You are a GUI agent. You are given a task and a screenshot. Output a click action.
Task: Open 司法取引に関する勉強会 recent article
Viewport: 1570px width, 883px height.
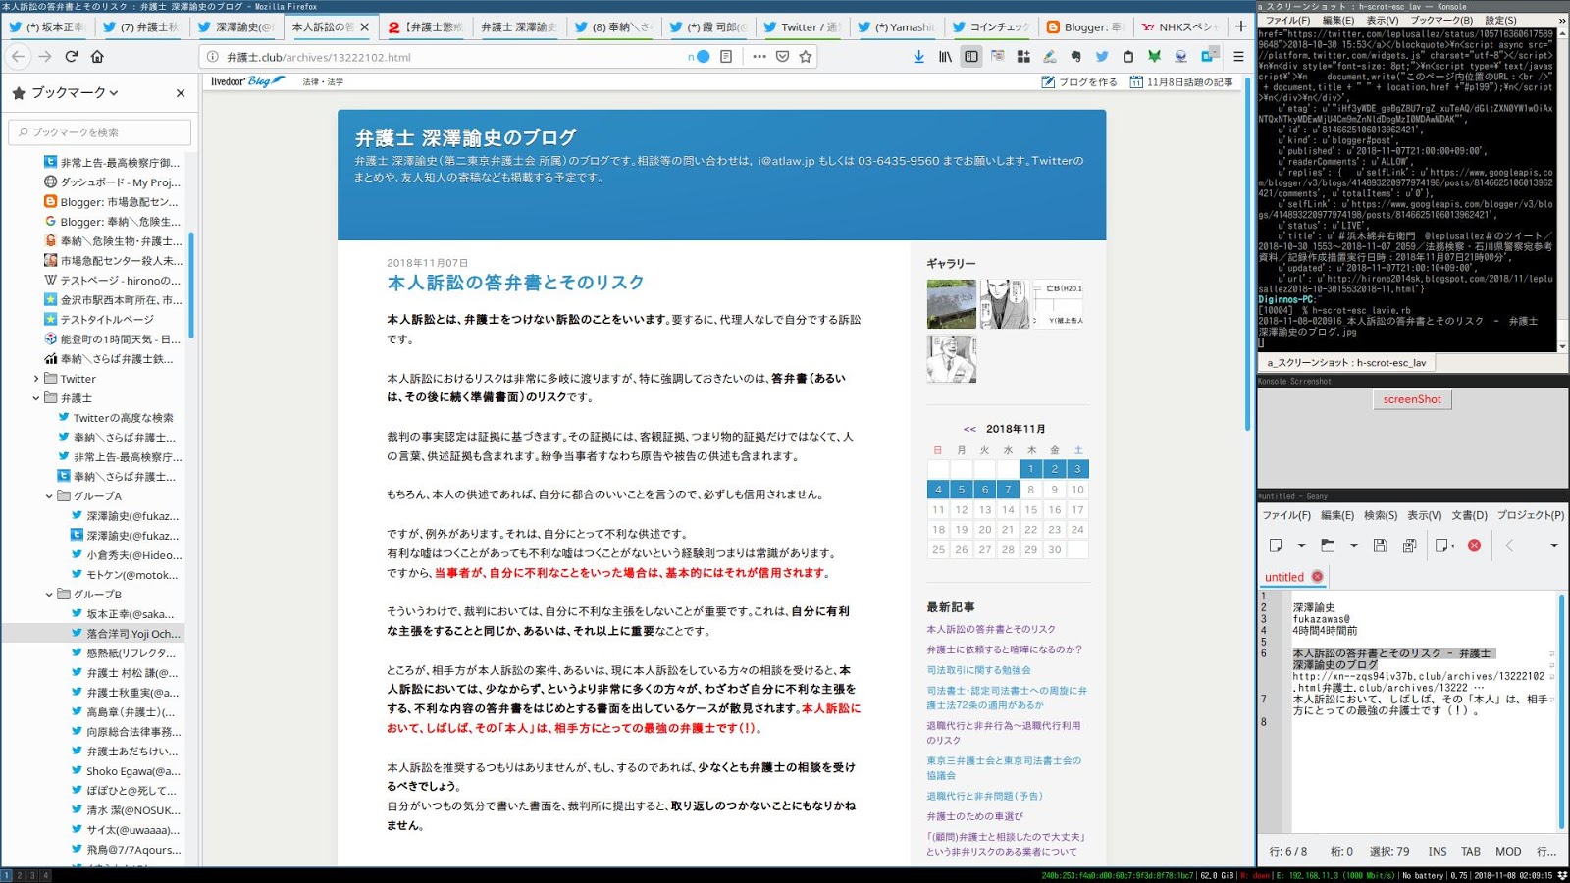coord(978,670)
